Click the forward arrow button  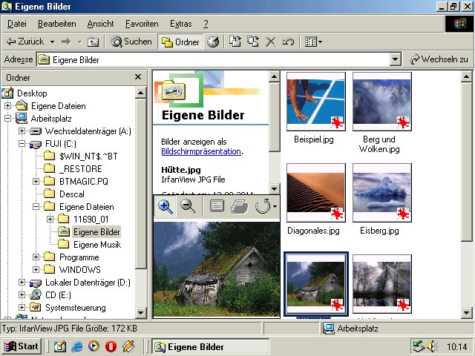[66, 42]
